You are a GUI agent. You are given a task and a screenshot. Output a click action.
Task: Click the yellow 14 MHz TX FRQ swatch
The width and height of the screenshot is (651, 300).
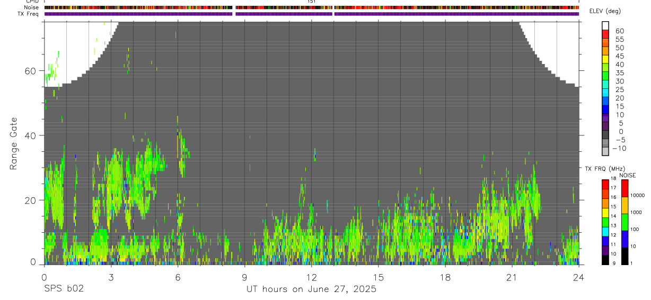click(x=605, y=213)
